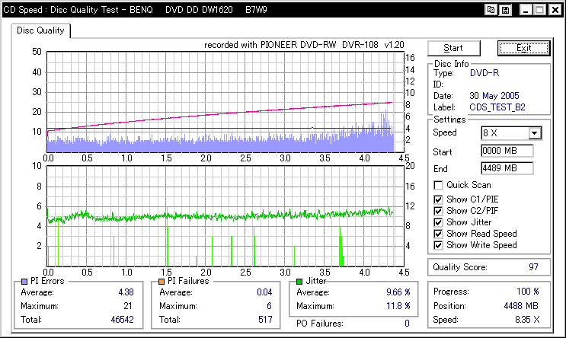
Task: Click the upper PI Errors graph area
Action: coord(225,102)
